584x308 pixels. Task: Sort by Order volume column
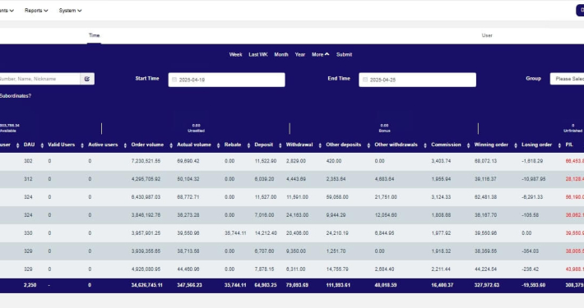147,145
